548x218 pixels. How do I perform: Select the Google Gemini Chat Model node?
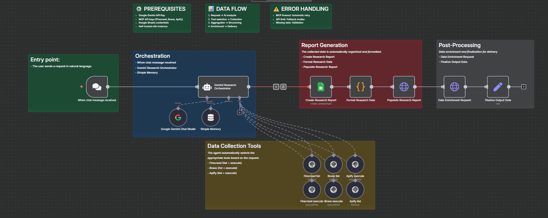[x=178, y=118]
